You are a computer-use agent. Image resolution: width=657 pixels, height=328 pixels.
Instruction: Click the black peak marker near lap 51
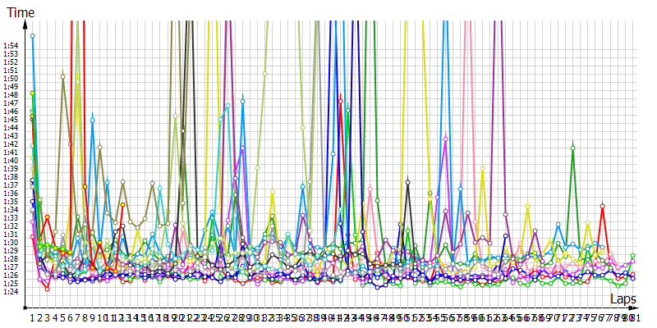[407, 182]
